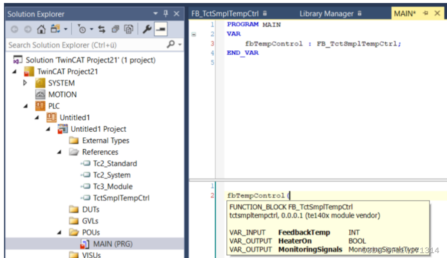447x258 pixels.
Task: Select the Tc2_System library reference
Action: pos(112,175)
